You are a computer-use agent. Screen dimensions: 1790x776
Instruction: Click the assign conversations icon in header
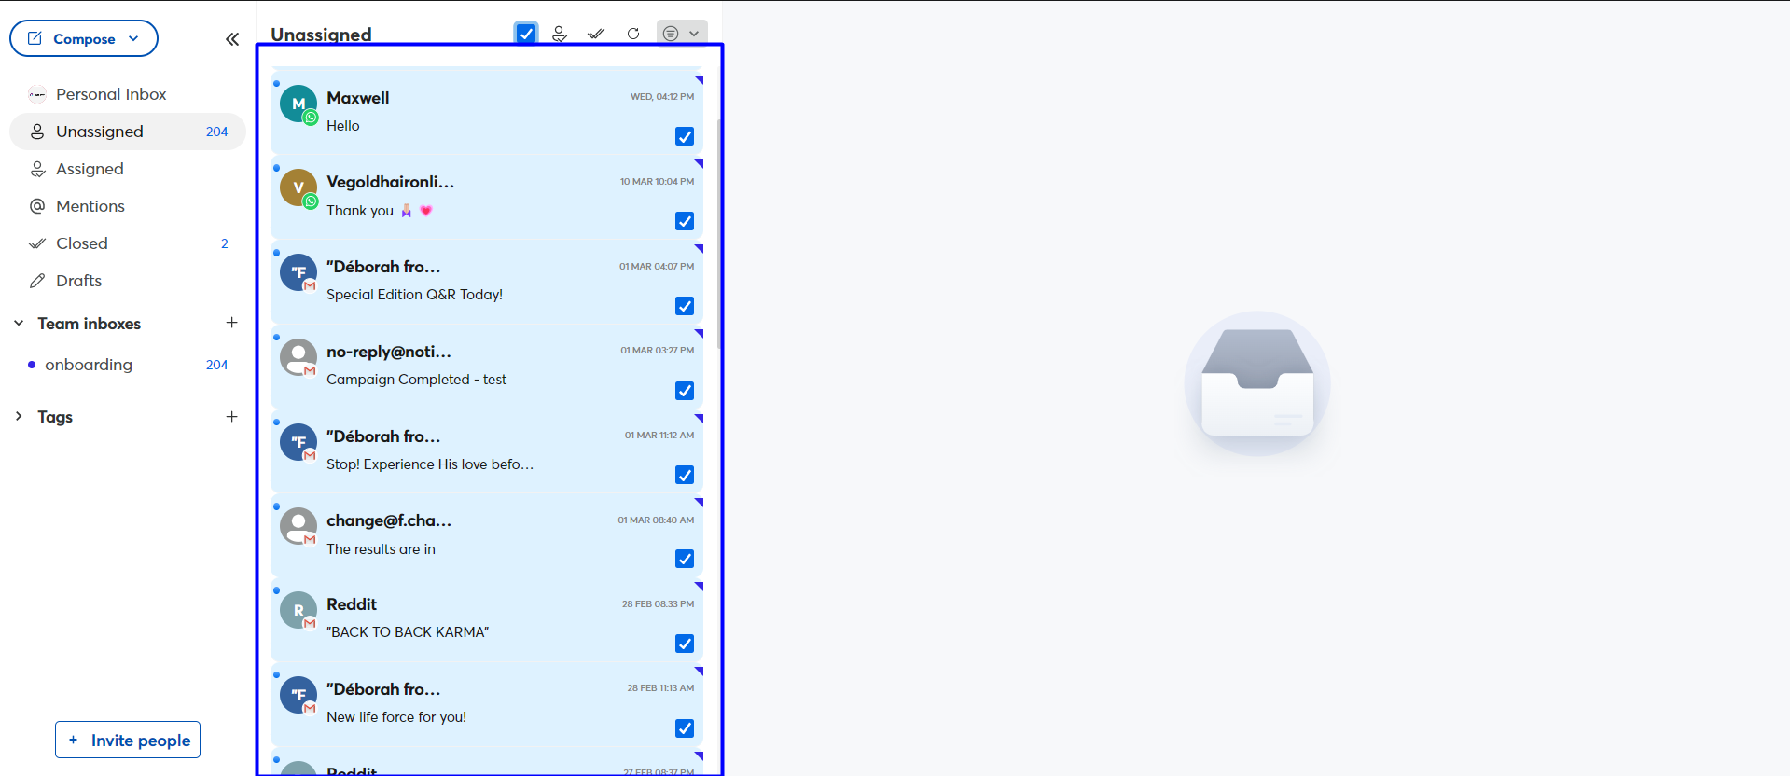(560, 34)
